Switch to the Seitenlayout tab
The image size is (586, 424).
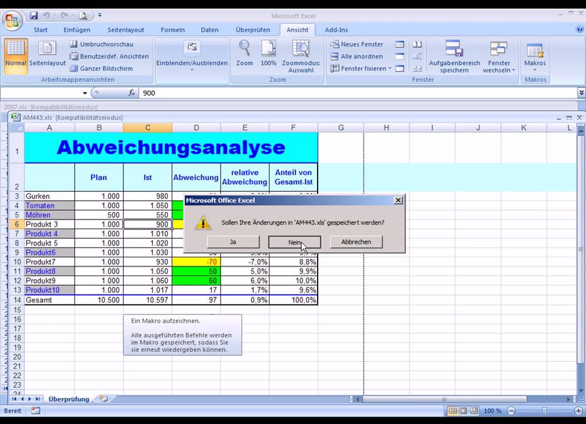click(x=125, y=30)
